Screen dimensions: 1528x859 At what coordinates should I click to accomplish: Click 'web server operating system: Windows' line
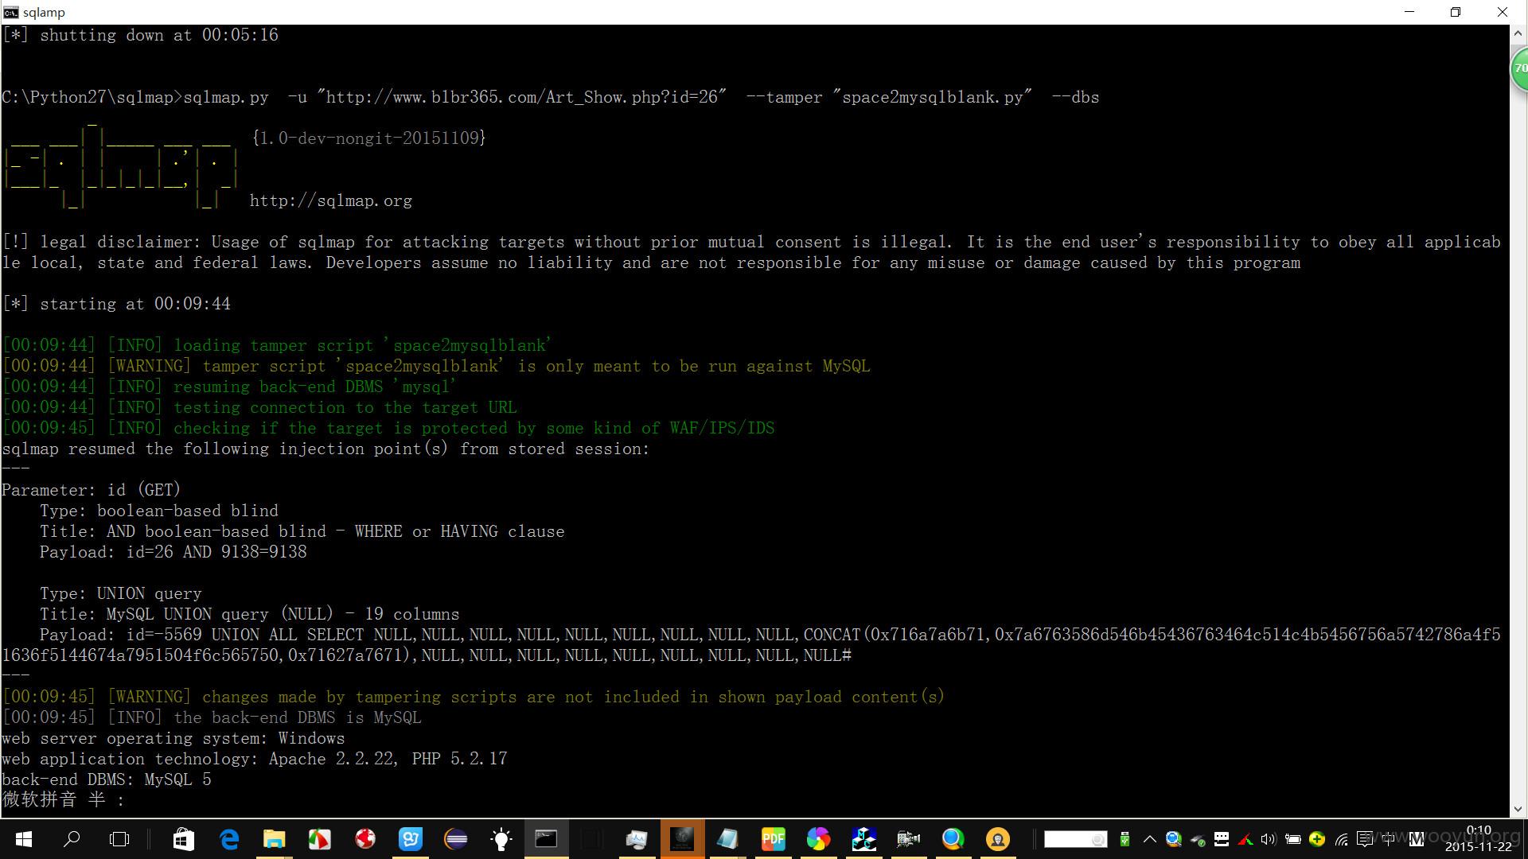click(173, 738)
